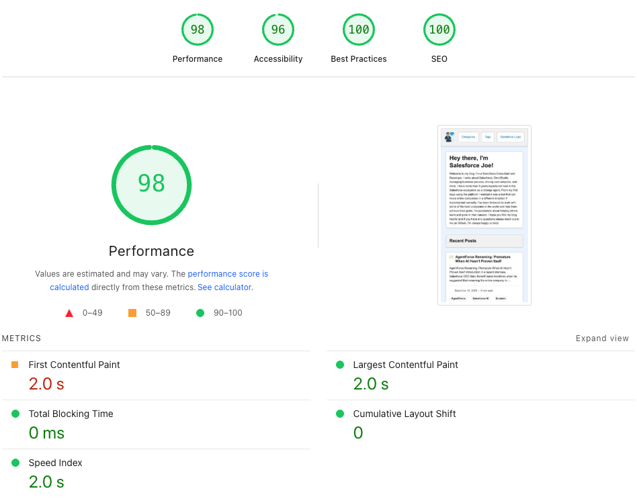The image size is (637, 501).
Task: Click the page screenshot thumbnail preview
Action: click(484, 215)
